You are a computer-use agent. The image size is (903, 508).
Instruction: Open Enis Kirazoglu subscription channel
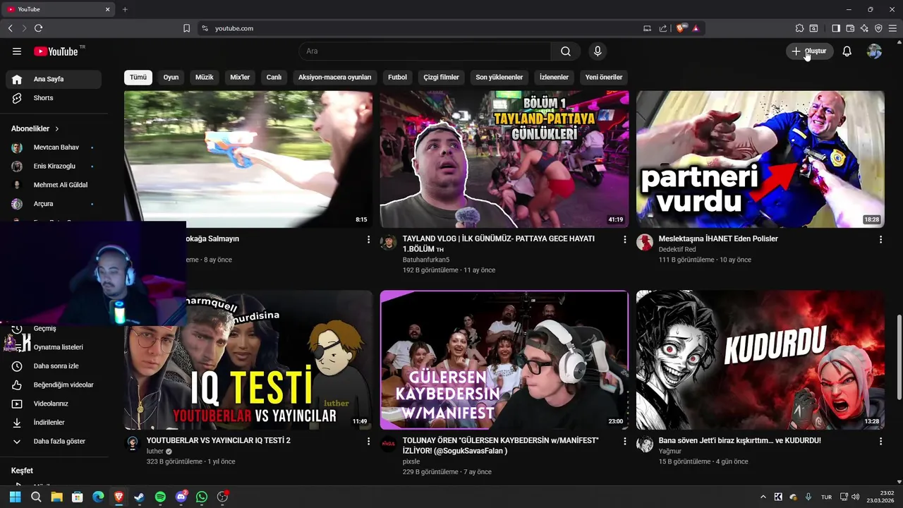(54, 167)
